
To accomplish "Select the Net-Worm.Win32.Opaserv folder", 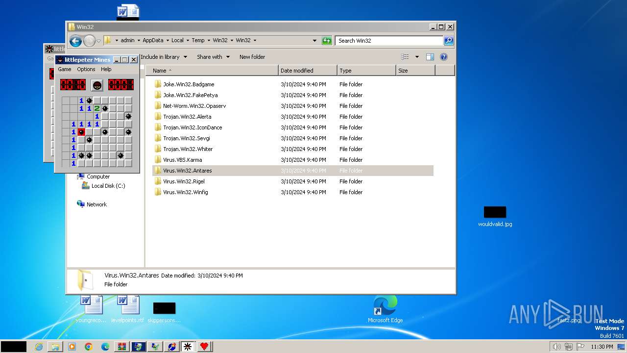I will pyautogui.click(x=194, y=106).
